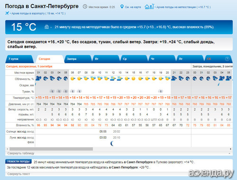Click the clock icon beside local time
Viewport: 237px width, 180px height.
point(85,7)
